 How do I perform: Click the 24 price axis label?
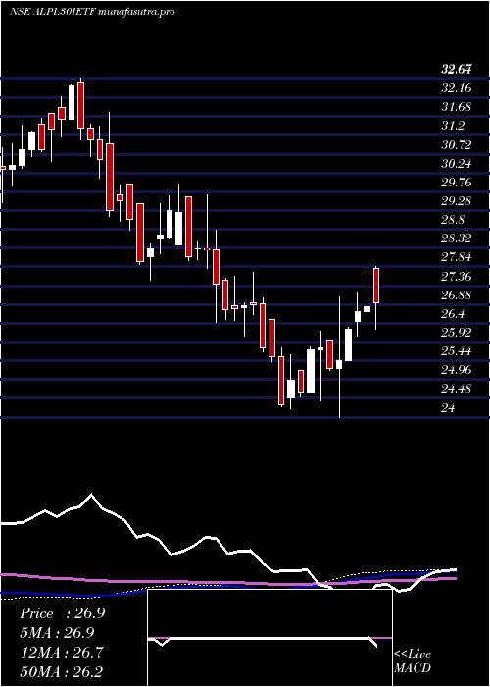449,408
